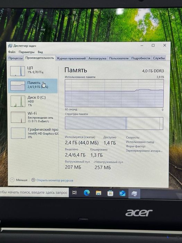Switch to Журнал приложений tab
Screen dimensions: 182x243
(71, 58)
